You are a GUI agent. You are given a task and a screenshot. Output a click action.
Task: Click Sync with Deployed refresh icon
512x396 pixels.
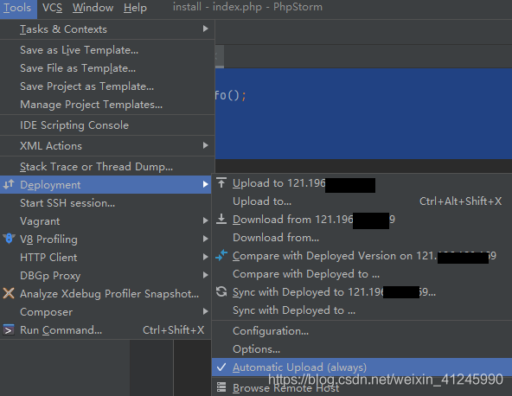(x=221, y=291)
